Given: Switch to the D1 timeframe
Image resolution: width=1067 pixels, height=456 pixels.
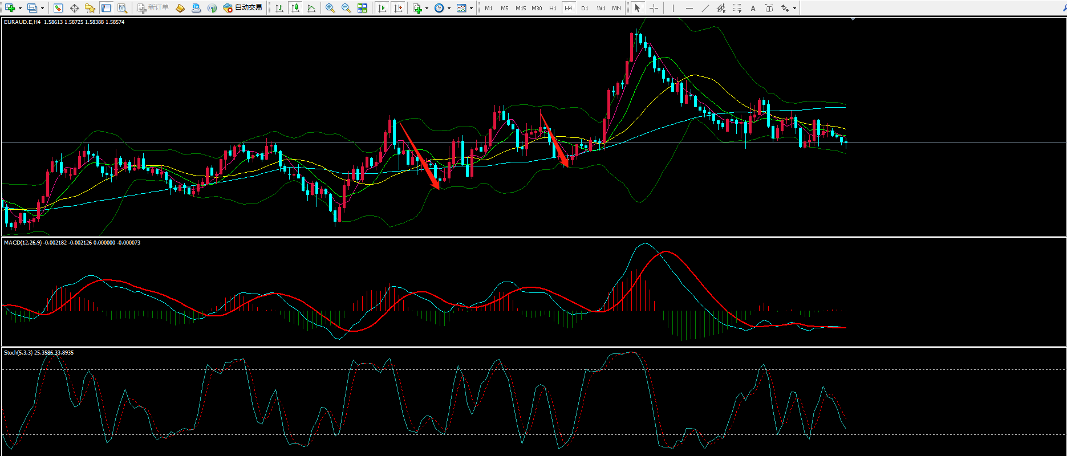Looking at the screenshot, I should click(x=585, y=8).
